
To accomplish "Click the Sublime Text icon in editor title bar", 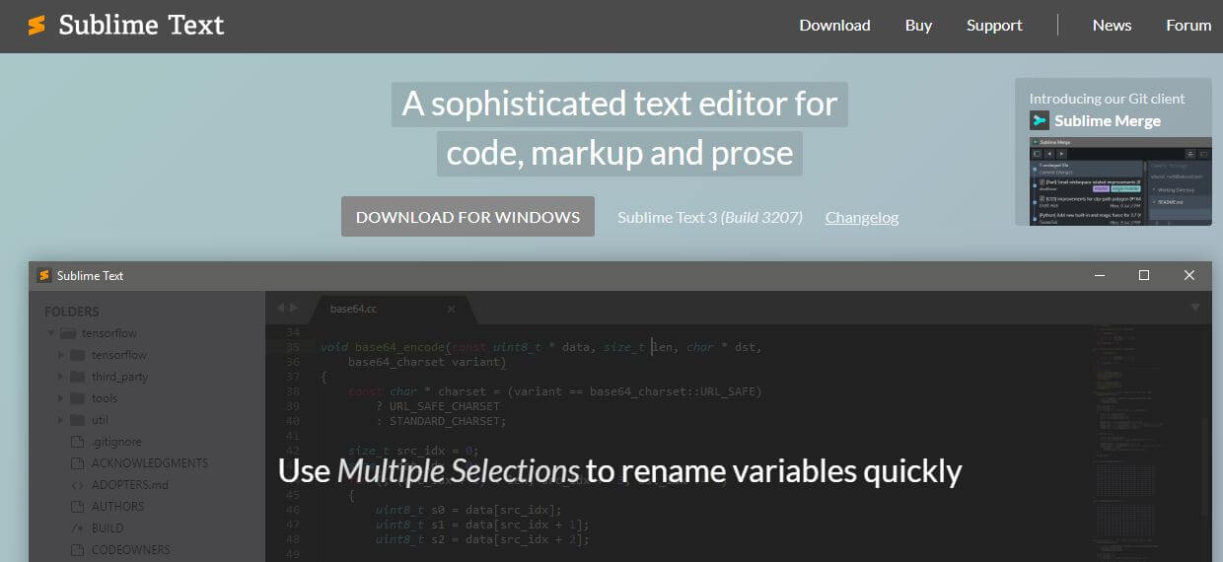I will [x=43, y=275].
